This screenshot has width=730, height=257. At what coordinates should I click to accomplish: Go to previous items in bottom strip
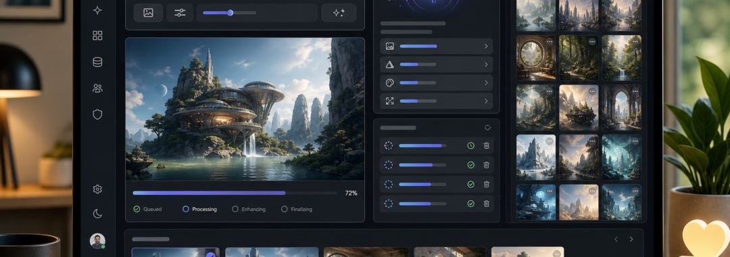tap(616, 239)
